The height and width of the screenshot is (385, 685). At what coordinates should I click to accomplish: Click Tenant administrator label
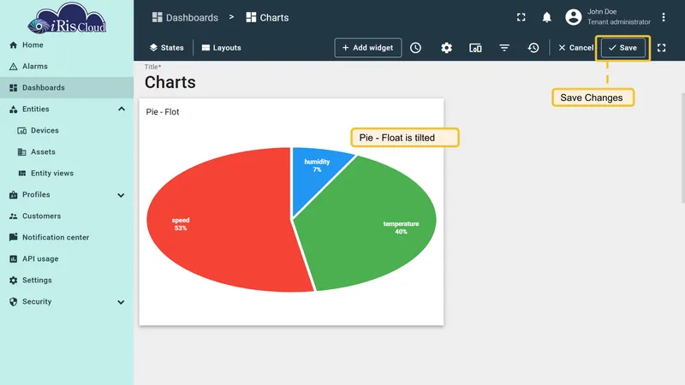[618, 22]
